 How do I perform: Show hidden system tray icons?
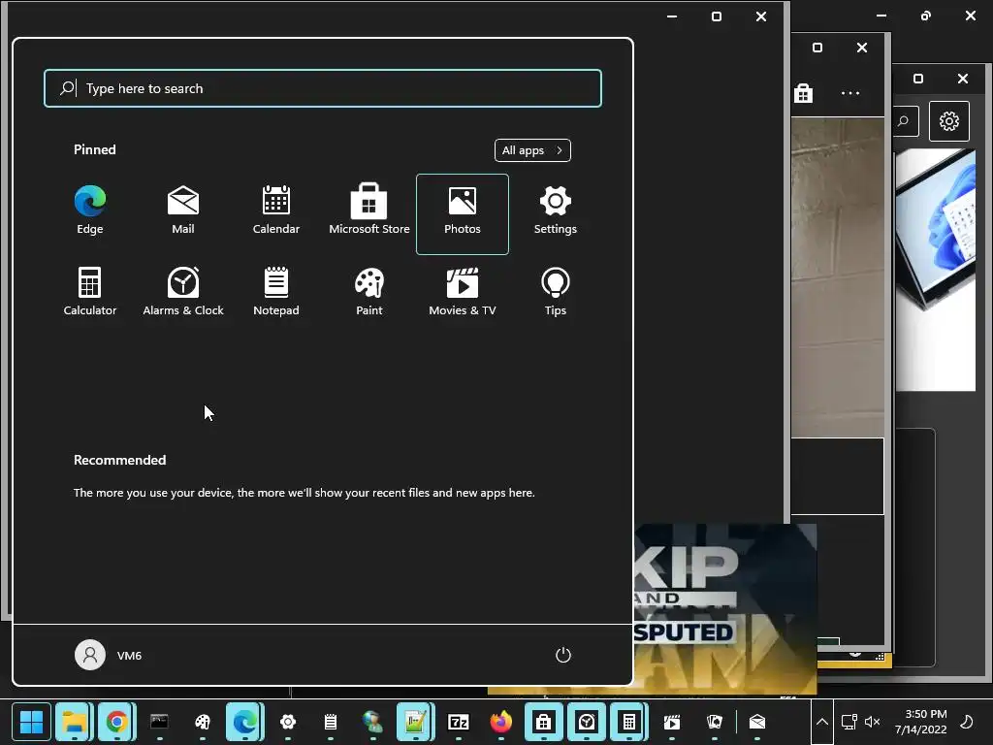coord(822,722)
